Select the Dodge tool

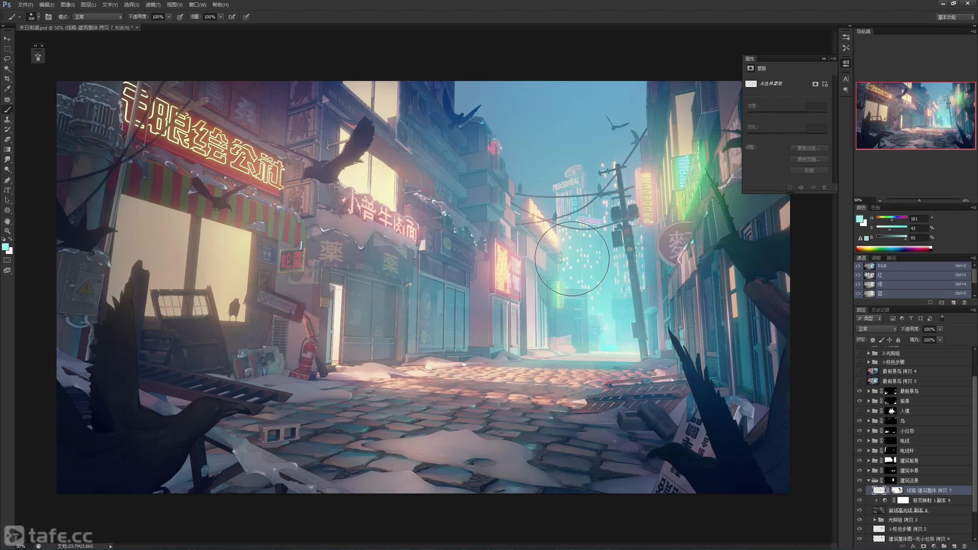7,170
